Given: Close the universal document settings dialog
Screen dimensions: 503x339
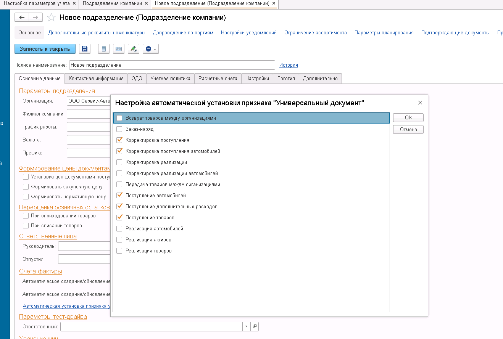Looking at the screenshot, I should (420, 103).
